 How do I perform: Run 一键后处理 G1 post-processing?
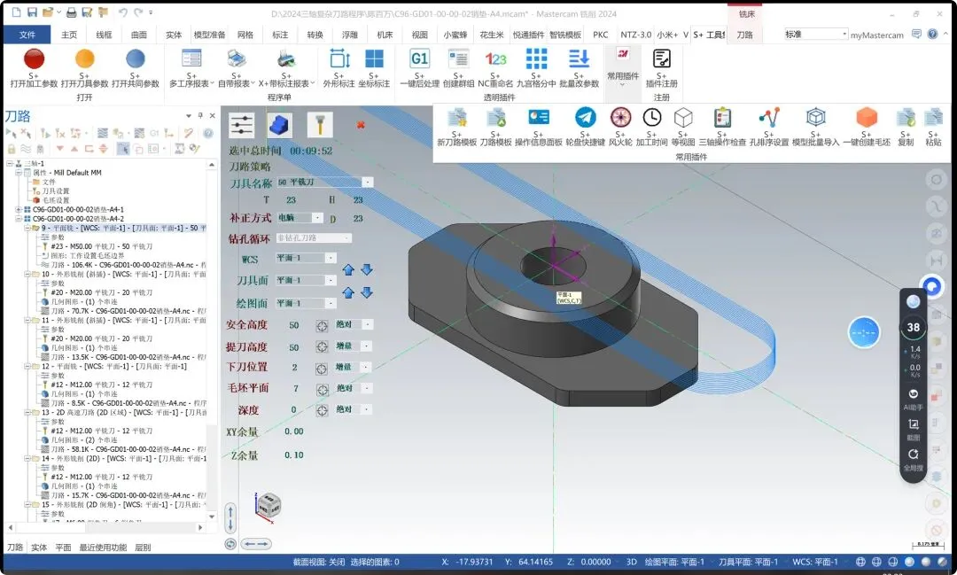pos(419,59)
